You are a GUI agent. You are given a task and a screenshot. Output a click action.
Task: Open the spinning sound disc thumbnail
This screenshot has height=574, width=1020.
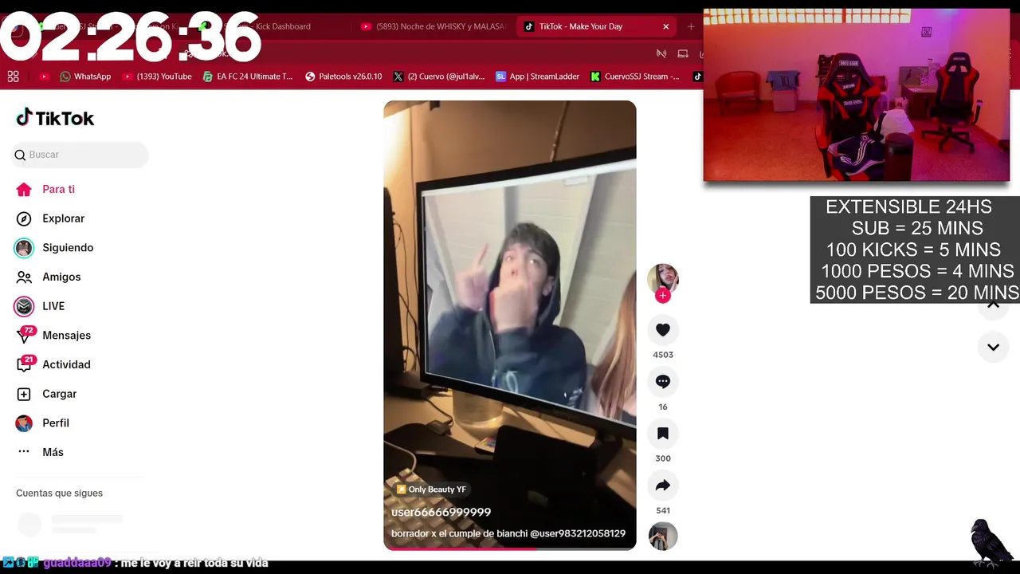(x=663, y=537)
